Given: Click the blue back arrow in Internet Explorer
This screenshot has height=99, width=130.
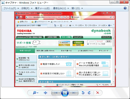Looking at the screenshot, I should (x=17, y=17).
